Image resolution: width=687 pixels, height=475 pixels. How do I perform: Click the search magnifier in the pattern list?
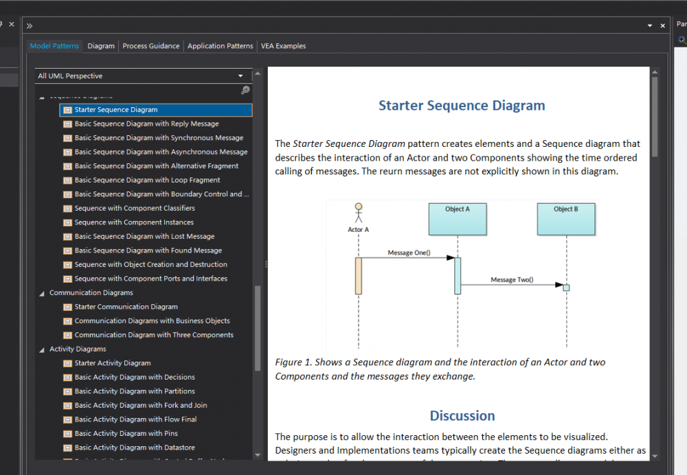245,90
